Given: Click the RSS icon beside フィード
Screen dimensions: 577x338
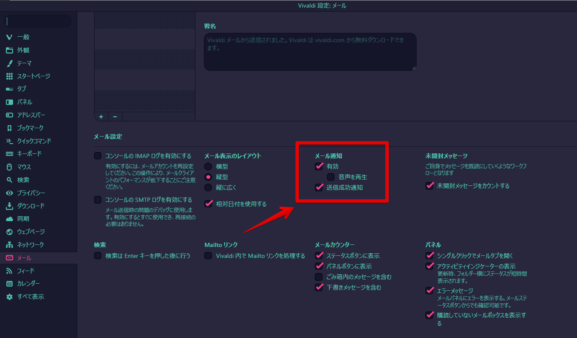Looking at the screenshot, I should click(9, 271).
